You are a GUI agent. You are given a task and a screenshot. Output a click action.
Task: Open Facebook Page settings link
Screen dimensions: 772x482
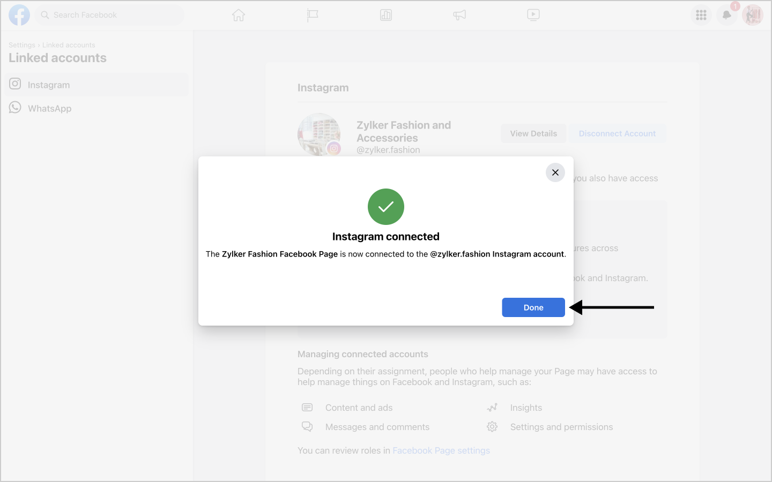[x=441, y=450]
